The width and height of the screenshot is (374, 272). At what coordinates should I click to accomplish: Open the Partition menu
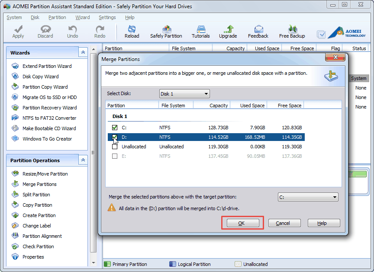coord(57,17)
